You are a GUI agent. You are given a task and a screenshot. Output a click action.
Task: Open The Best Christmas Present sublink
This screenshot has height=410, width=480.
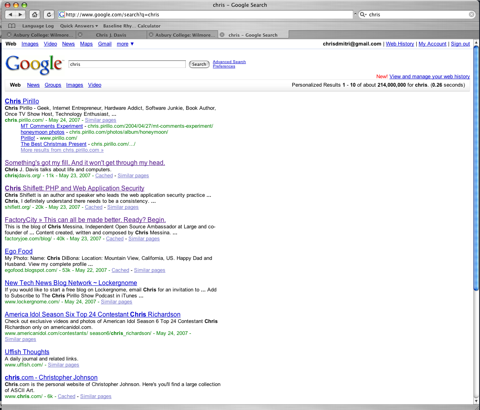(x=53, y=144)
